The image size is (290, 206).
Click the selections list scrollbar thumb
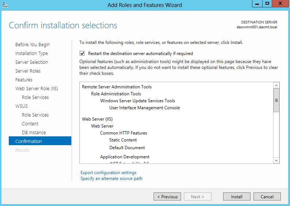[x=276, y=100]
